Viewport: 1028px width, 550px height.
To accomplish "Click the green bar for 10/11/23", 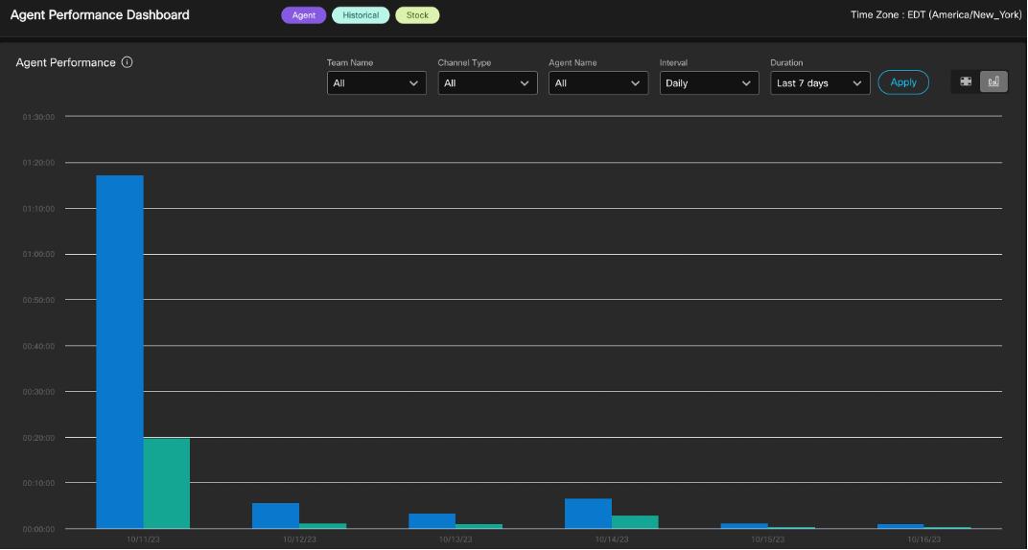I will (x=167, y=483).
